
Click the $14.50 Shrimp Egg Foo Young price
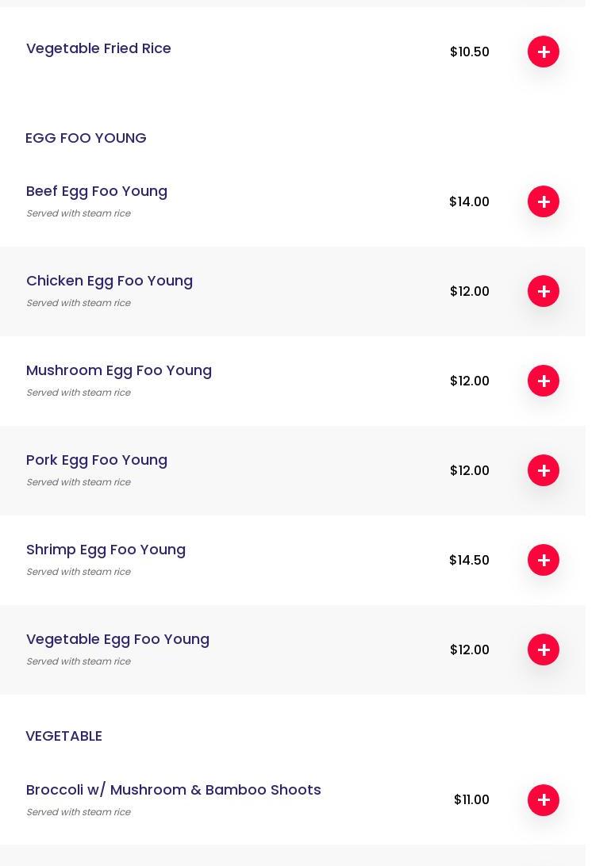click(x=469, y=560)
